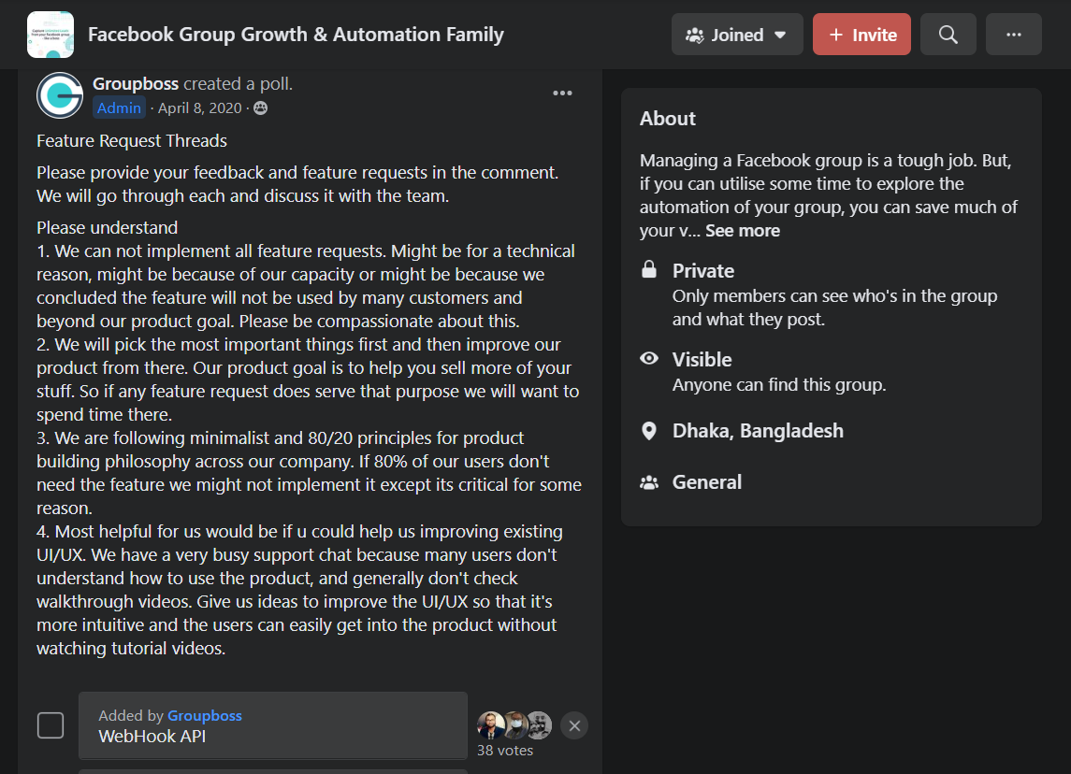The image size is (1071, 774).
Task: Open the April 8, 2020 post timestamp
Action: pos(199,107)
